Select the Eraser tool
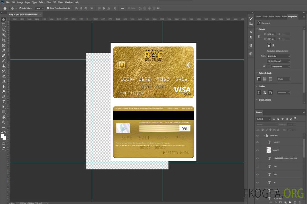Image resolution: width=307 pixels, height=204 pixels. (x=3, y=76)
